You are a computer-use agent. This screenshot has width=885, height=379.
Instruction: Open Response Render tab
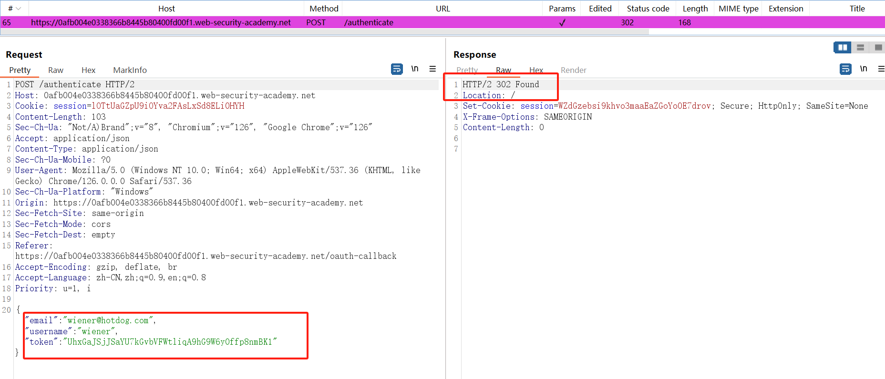click(x=573, y=70)
